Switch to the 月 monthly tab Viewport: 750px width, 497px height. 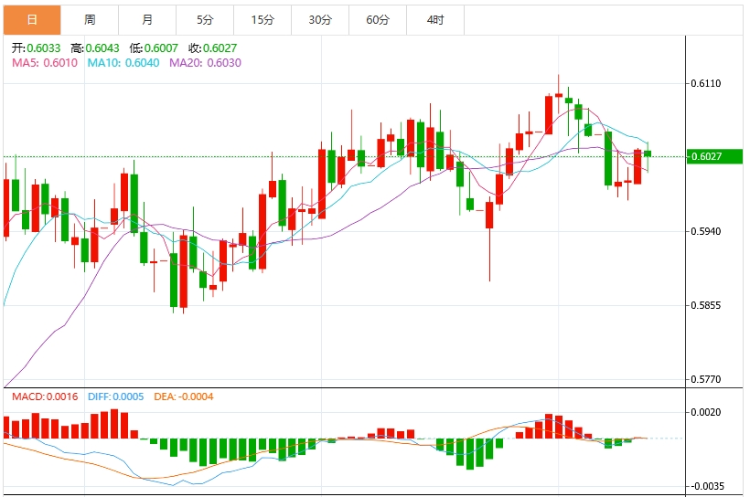tap(147, 20)
